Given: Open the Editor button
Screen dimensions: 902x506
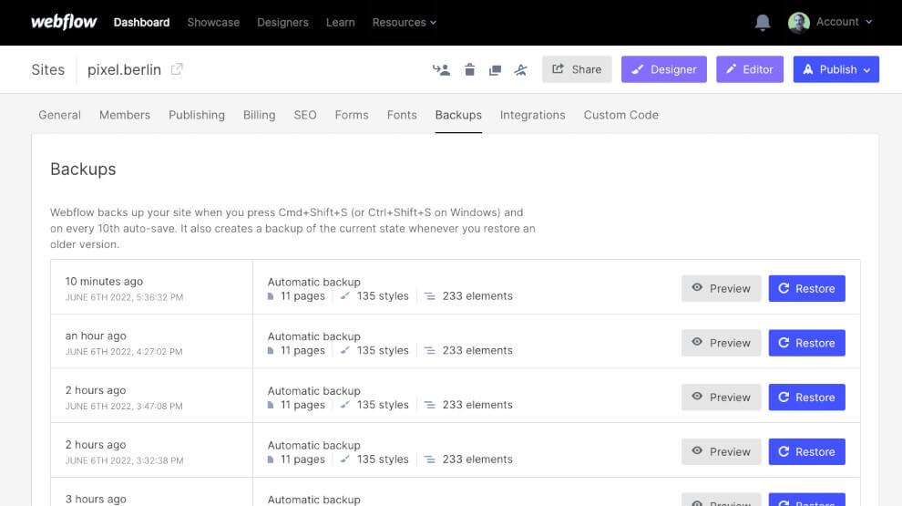Looking at the screenshot, I should (x=750, y=69).
